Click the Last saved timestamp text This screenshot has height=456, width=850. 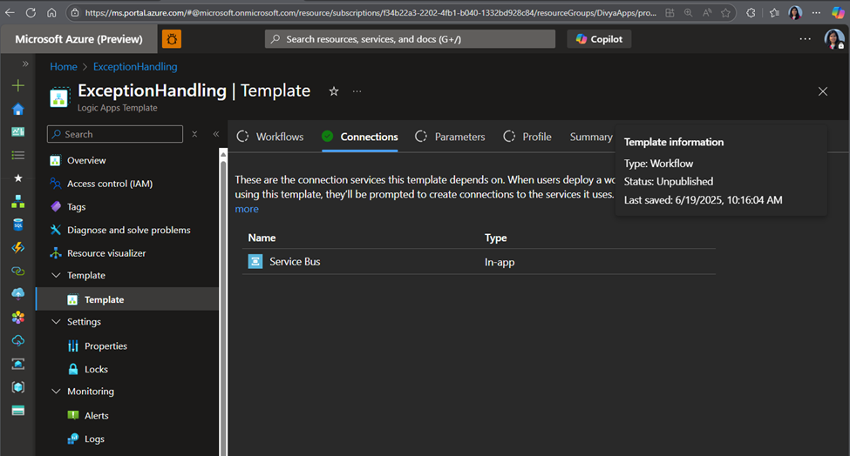pos(703,200)
